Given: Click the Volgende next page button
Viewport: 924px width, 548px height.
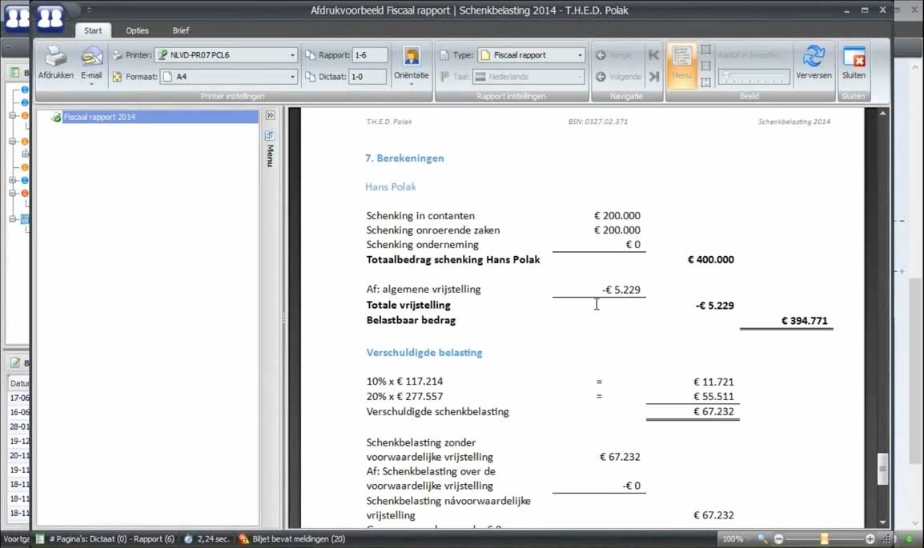Looking at the screenshot, I should [x=618, y=77].
